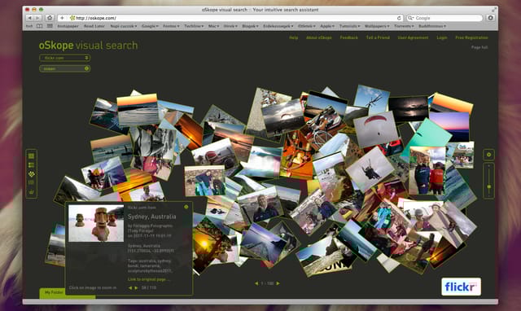Expand the Google bookmarks folder

coord(150,26)
